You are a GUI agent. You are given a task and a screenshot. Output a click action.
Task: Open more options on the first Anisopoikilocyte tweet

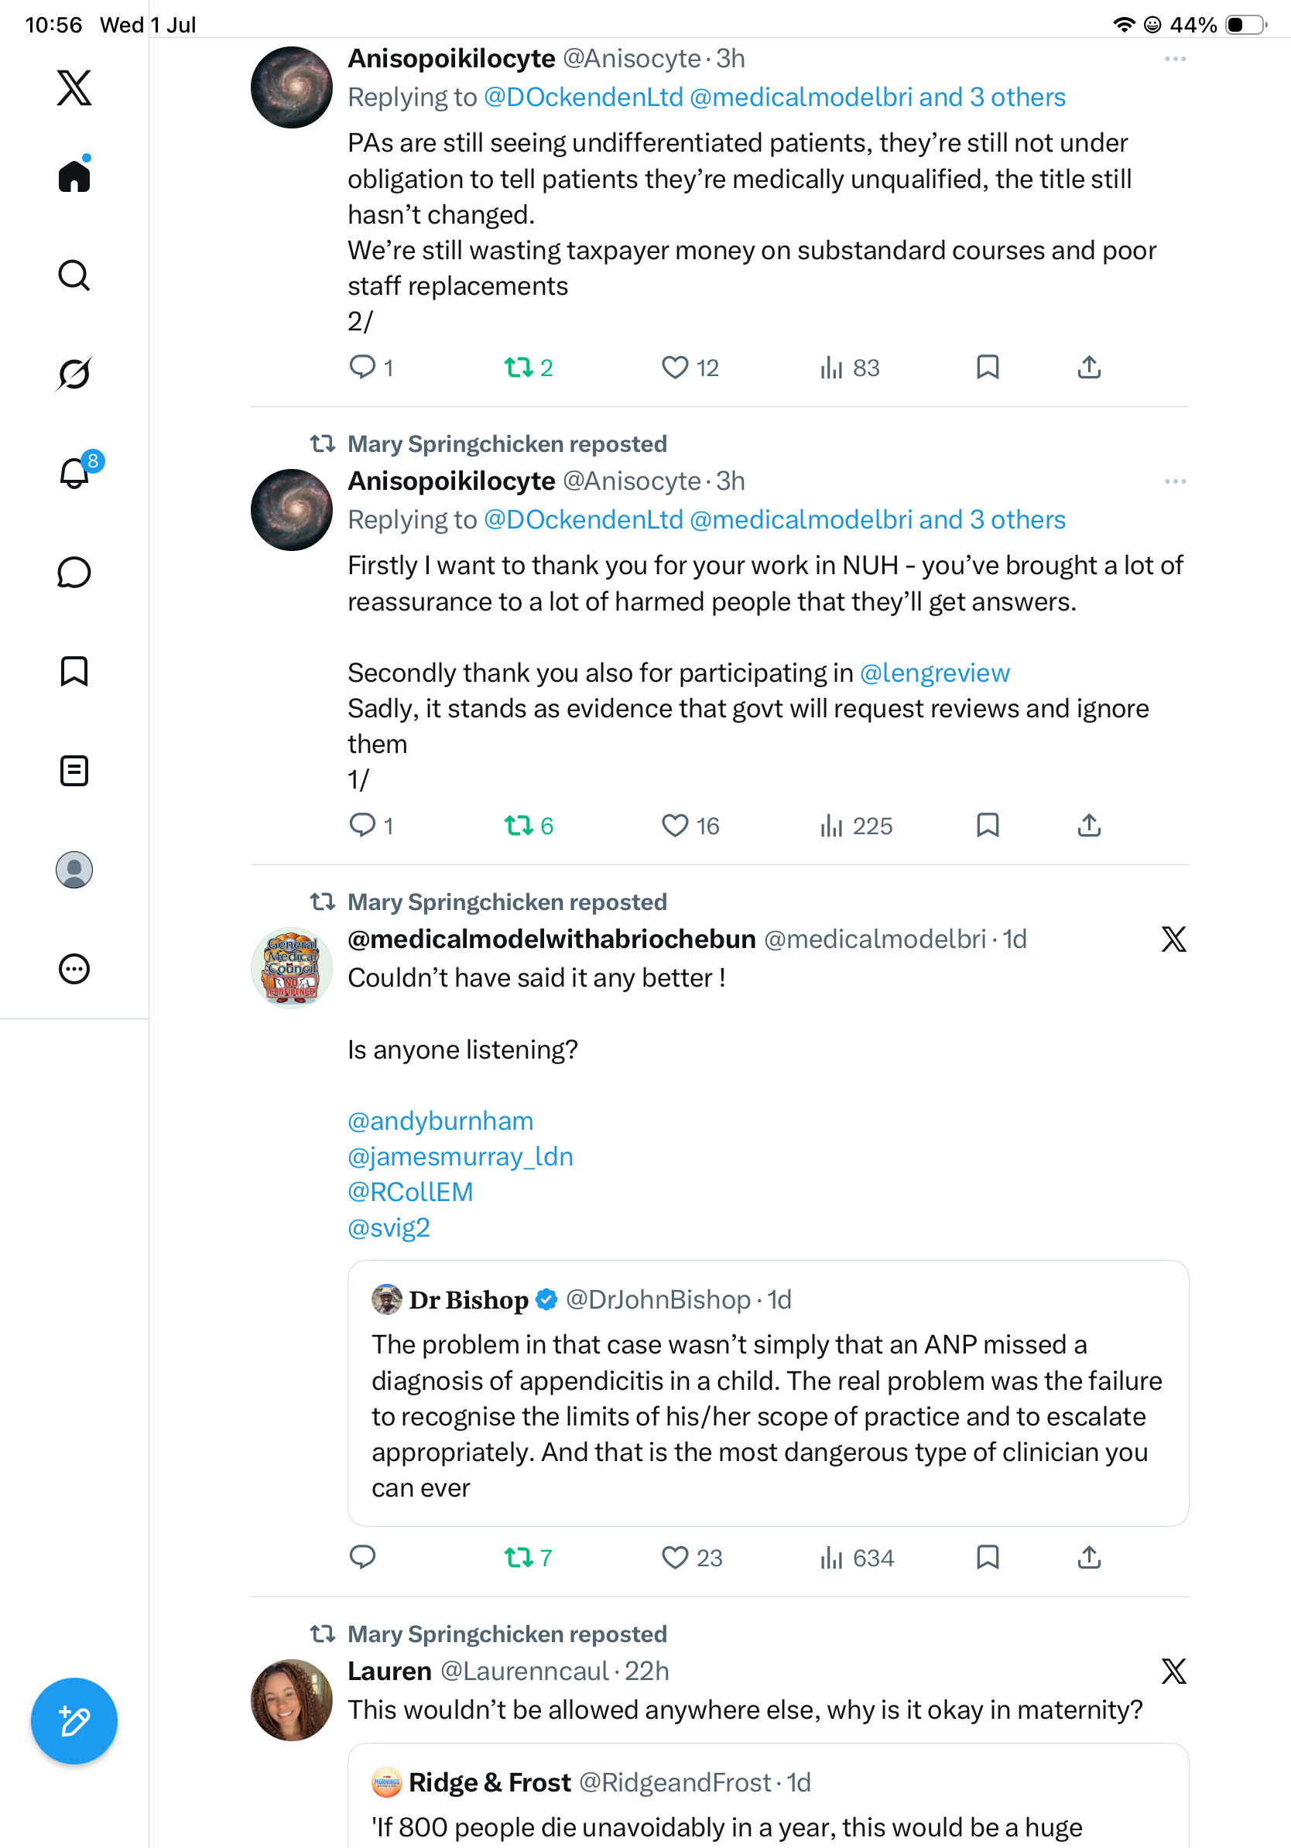click(x=1175, y=59)
